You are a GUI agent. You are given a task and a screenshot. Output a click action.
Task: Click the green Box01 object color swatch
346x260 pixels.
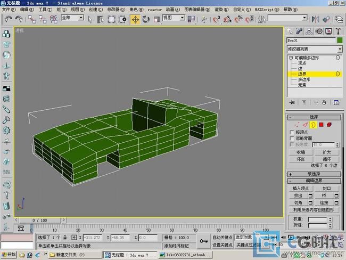[340, 40]
